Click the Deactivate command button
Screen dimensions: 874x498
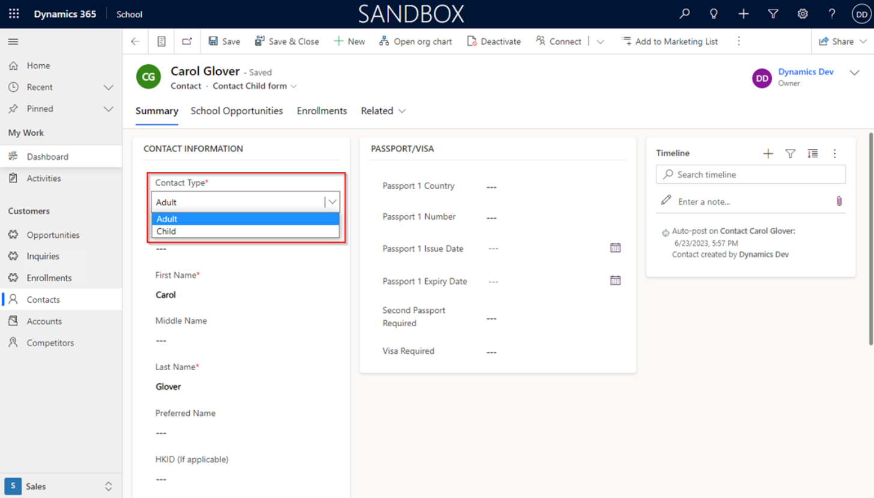(x=493, y=41)
